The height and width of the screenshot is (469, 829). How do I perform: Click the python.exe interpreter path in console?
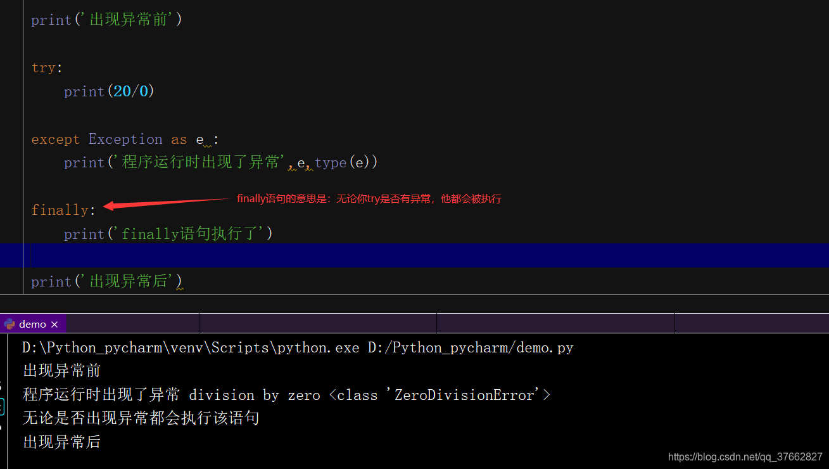point(191,348)
